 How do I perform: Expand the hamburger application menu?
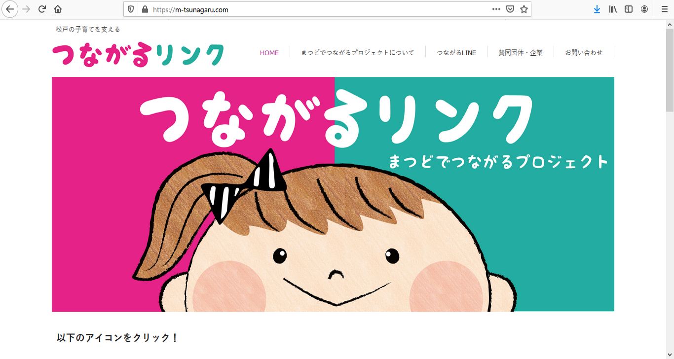[664, 9]
